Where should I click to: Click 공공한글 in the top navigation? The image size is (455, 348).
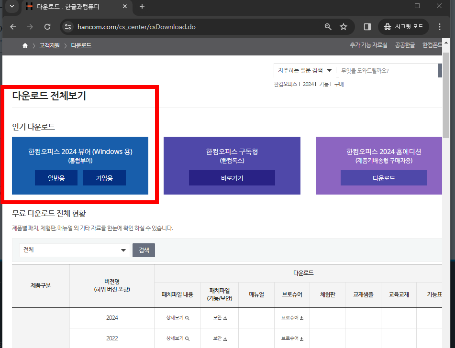click(405, 44)
